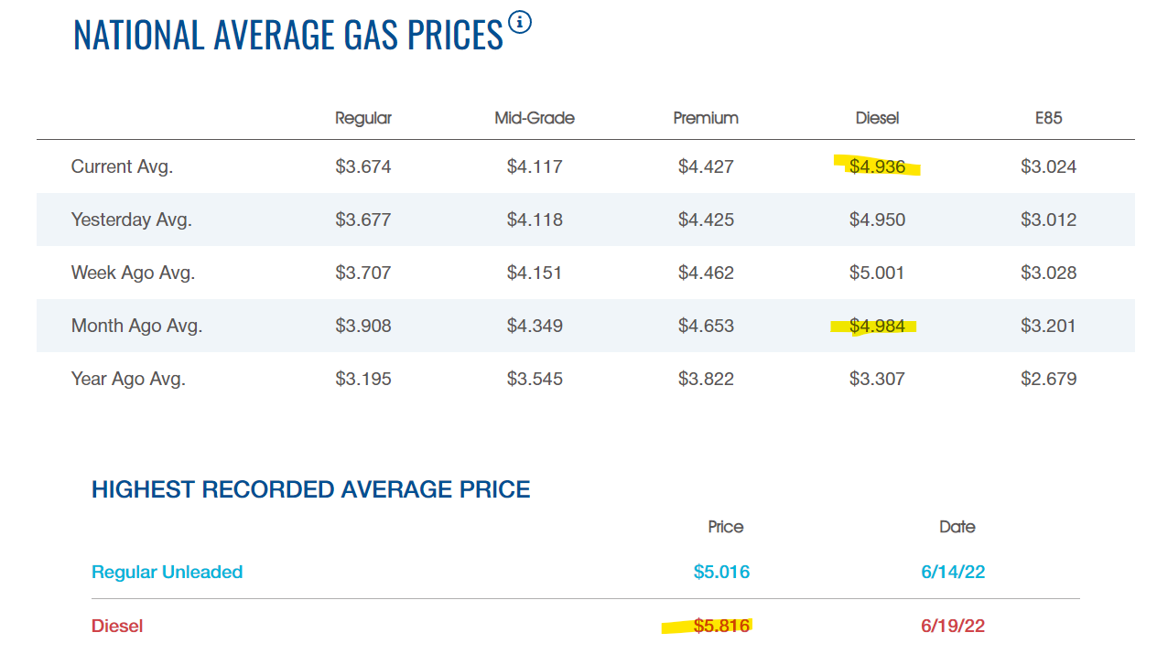Screen dimensions: 1157x654
Task: Click the Regular Unleaded record price $5.016
Action: [721, 573]
